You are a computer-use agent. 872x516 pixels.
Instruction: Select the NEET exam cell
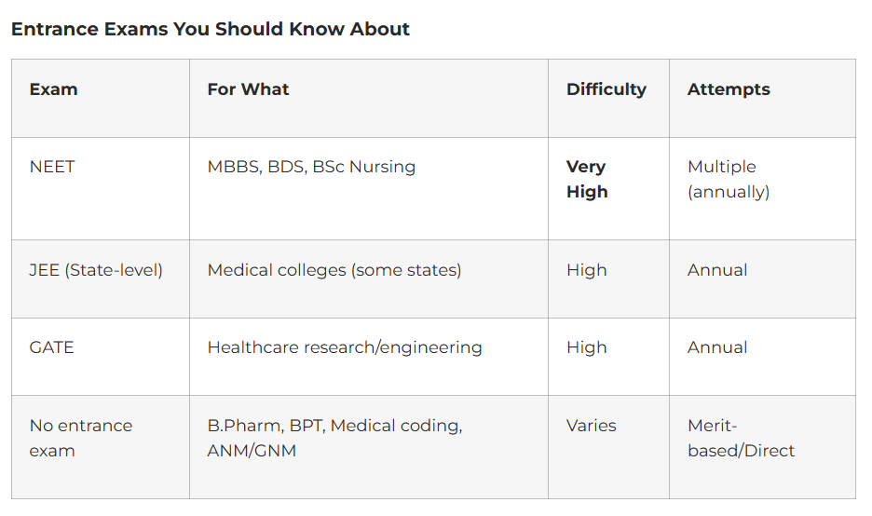(52, 167)
